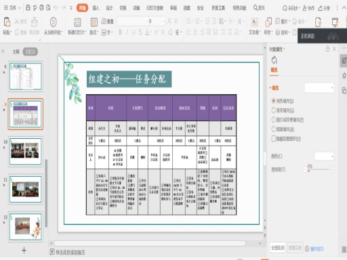Screen dimensions: 347x260
Task: Click Reset Background (重置背景) button
Action: click(295, 248)
